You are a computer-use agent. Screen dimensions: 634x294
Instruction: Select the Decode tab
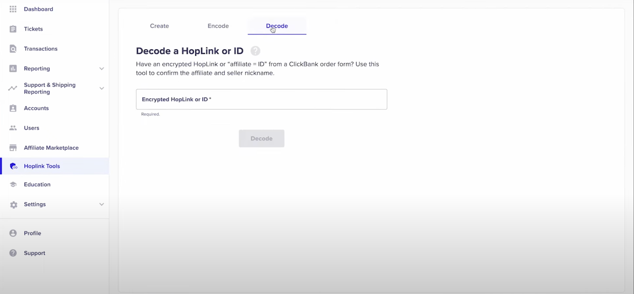tap(277, 26)
